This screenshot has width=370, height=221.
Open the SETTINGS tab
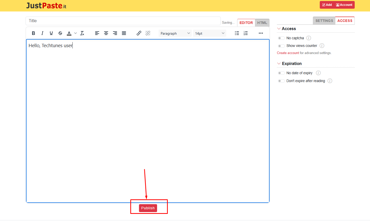click(324, 21)
